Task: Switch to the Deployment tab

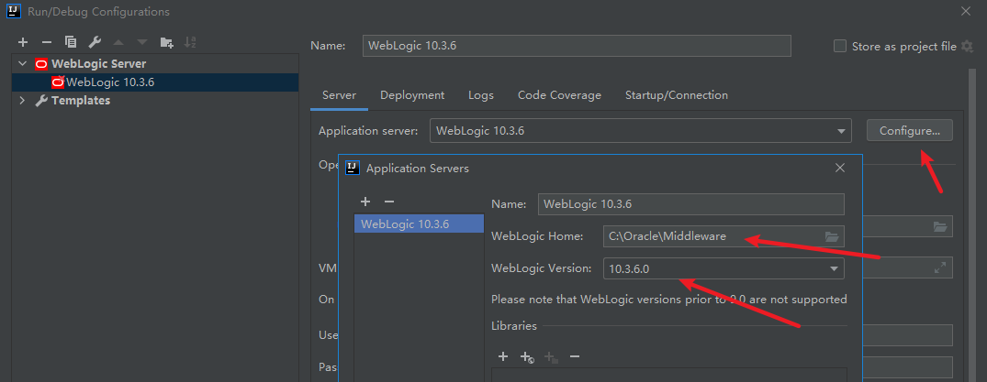Action: click(412, 95)
